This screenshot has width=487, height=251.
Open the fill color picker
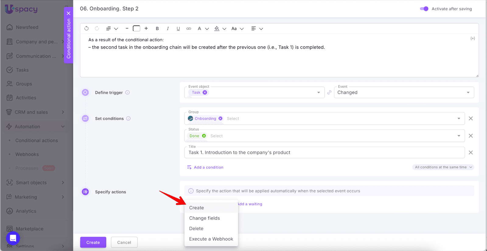(220, 29)
